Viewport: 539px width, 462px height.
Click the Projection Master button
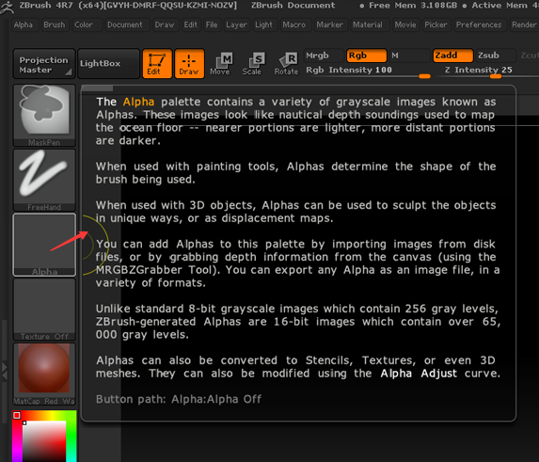tap(44, 64)
